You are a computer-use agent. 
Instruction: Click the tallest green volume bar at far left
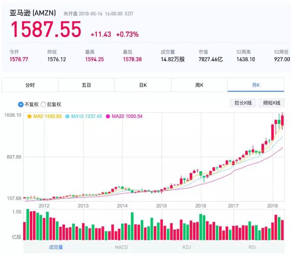coord(28,225)
